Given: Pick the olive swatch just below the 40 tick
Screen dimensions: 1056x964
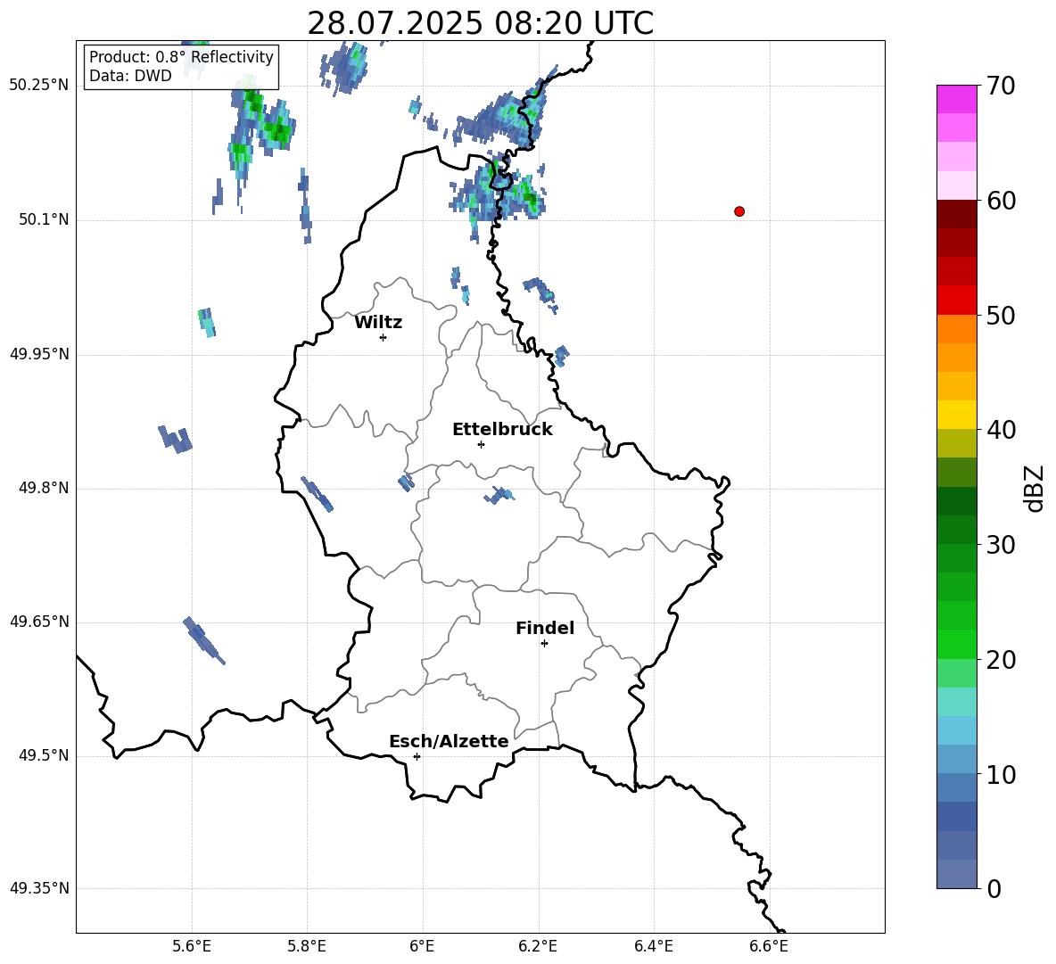Looking at the screenshot, I should coord(957,443).
